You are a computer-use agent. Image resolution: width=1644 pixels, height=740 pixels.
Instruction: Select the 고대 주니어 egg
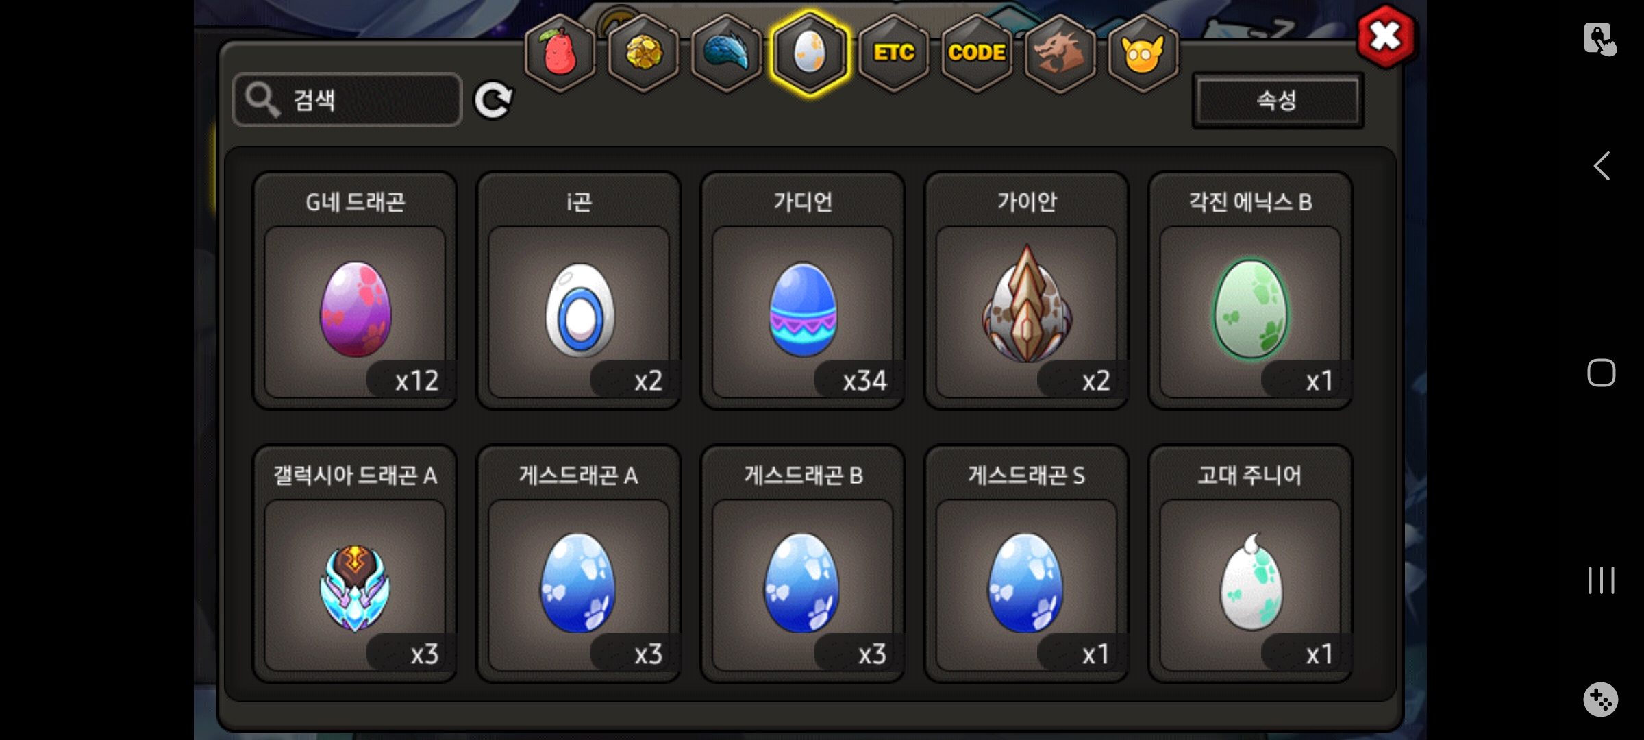coord(1250,564)
